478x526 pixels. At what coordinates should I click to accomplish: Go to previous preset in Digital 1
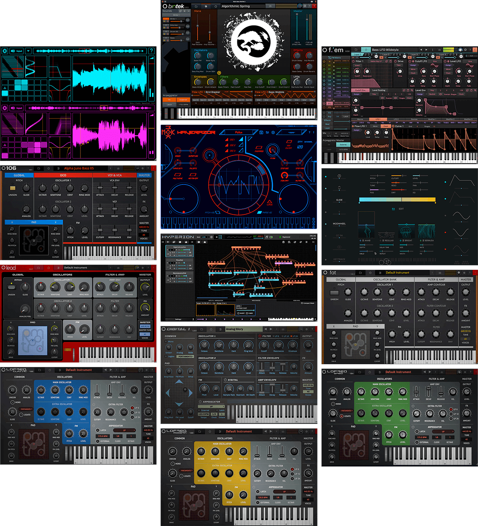click(265, 329)
